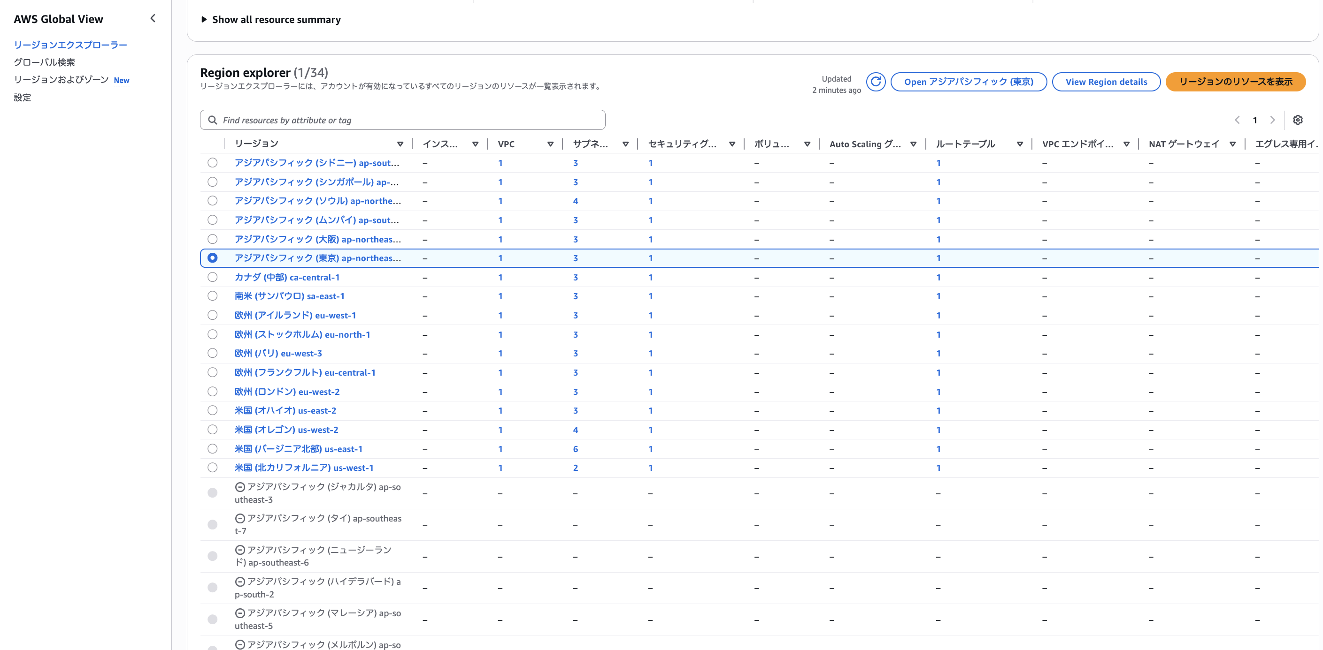The image size is (1323, 650).
Task: Sort by NAT ゲートウェイ column arrow
Action: pos(1232,144)
